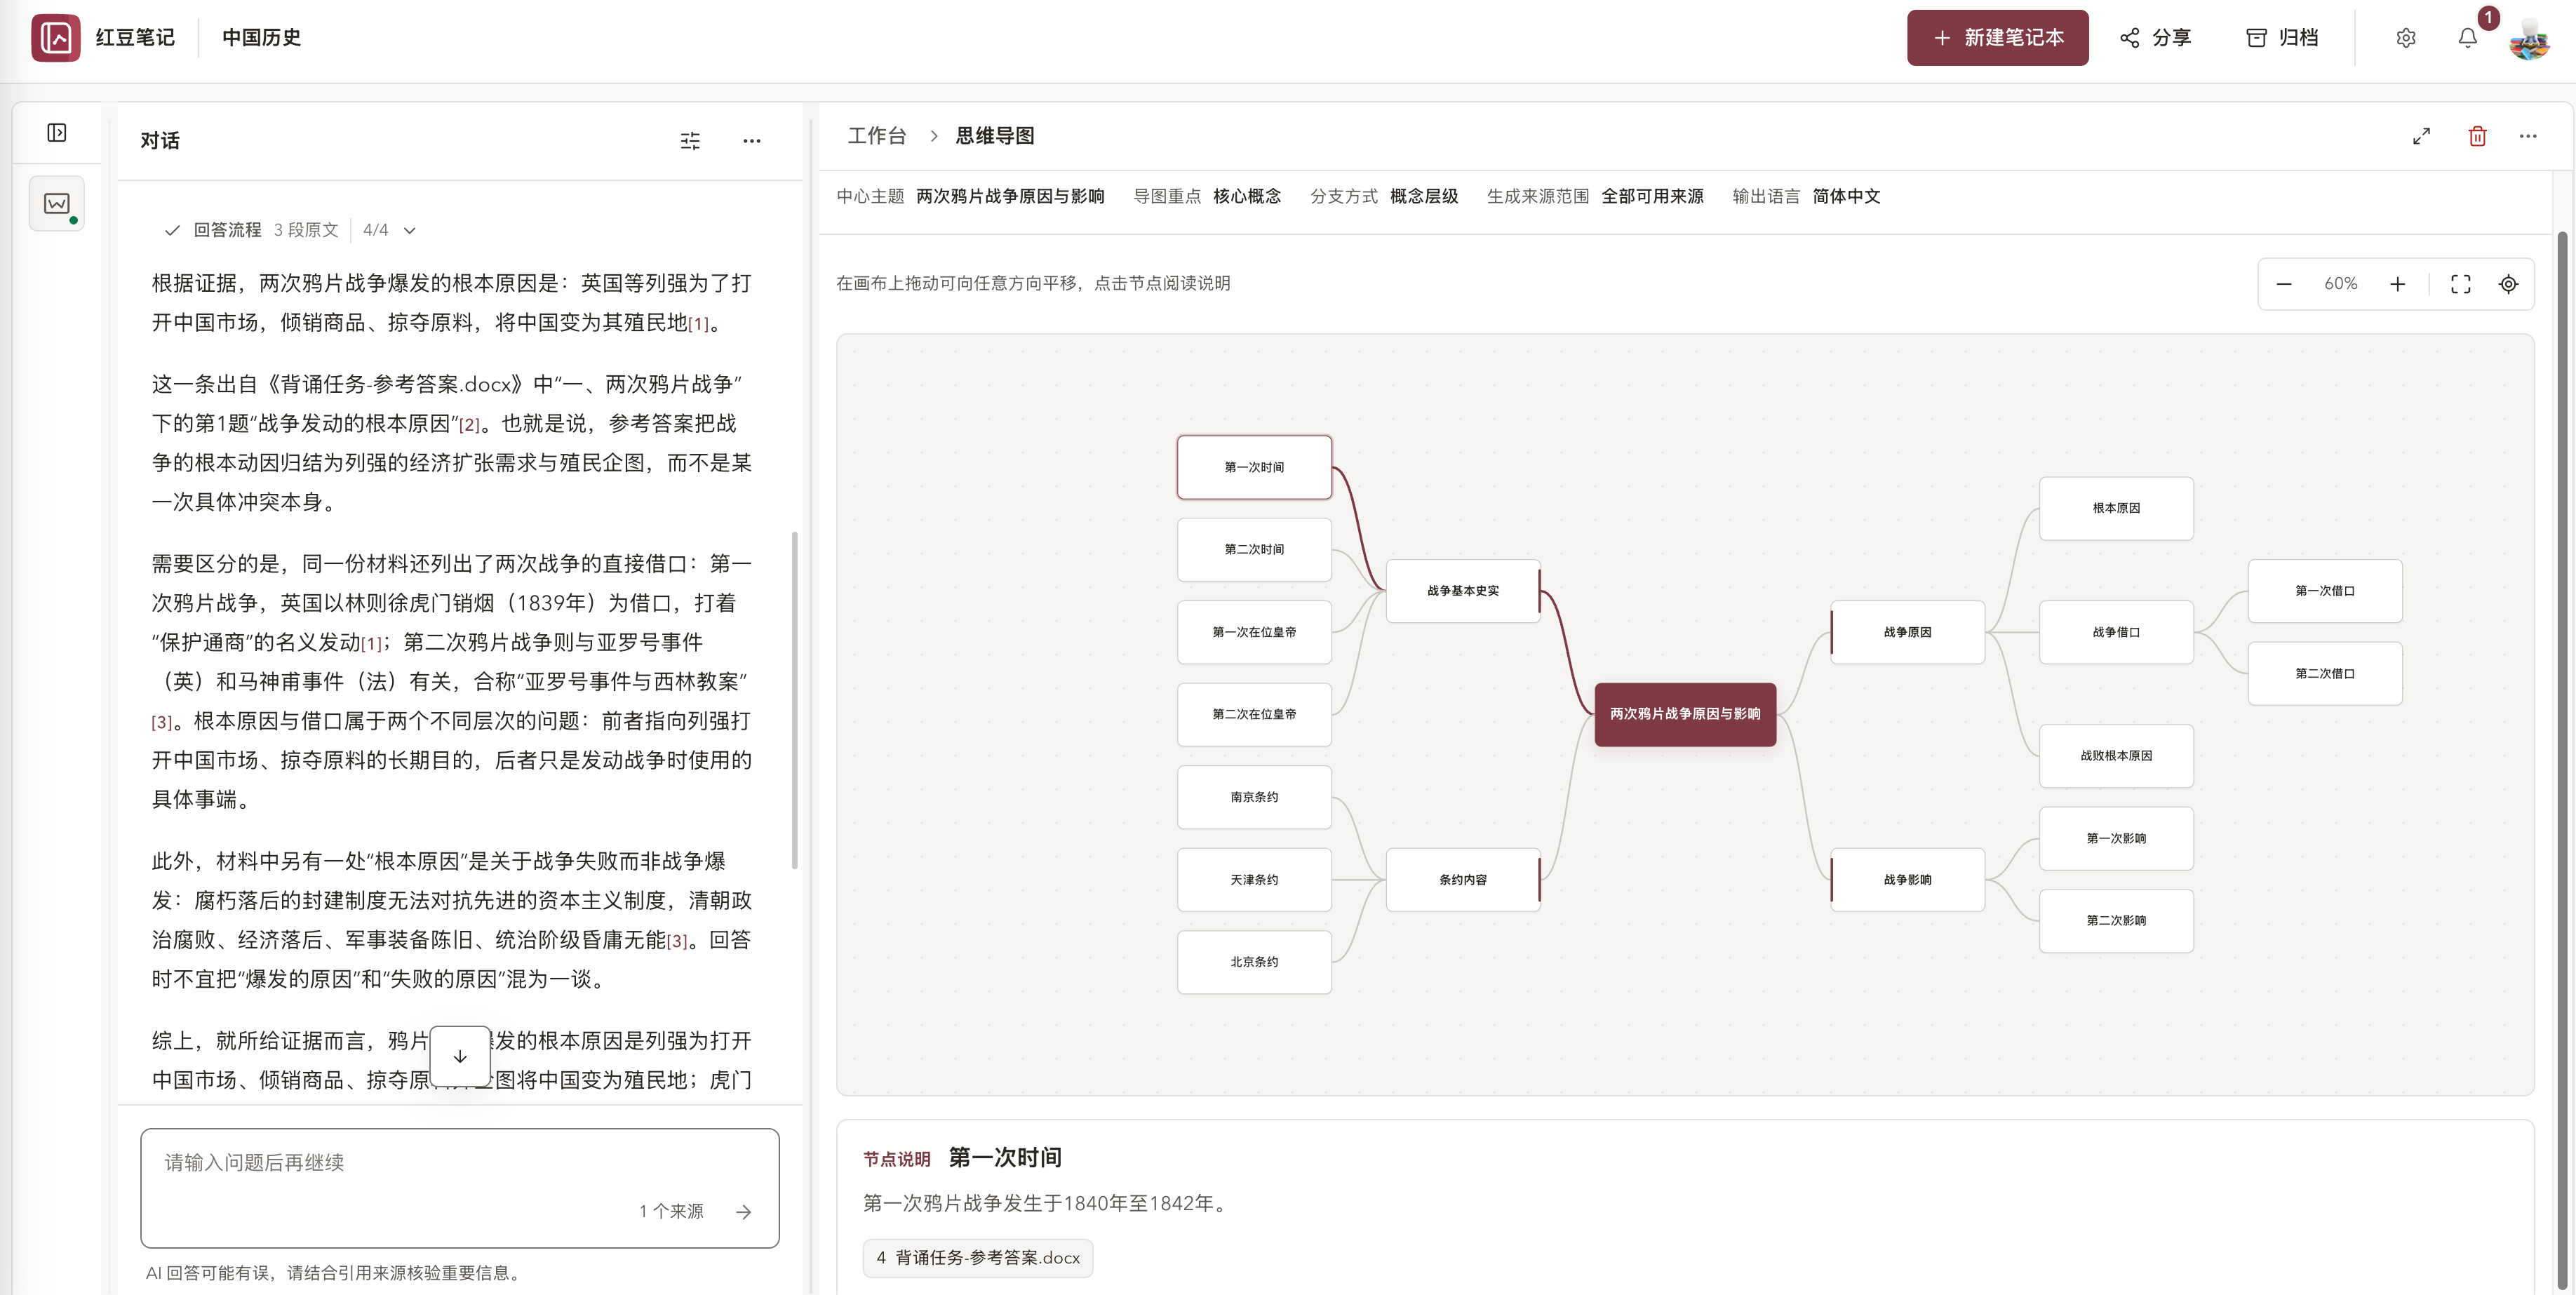This screenshot has height=1295, width=2576.
Task: Select the 战争基本史实 node
Action: pos(1463,591)
